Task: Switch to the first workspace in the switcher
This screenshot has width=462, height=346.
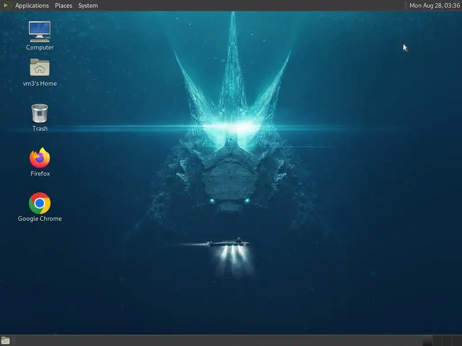Action: [x=428, y=341]
